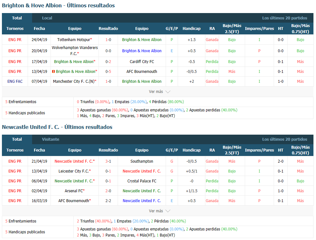Click '2 Triunfos (40.00%)' in Newcastle summary
The image size is (316, 240).
click(94, 221)
